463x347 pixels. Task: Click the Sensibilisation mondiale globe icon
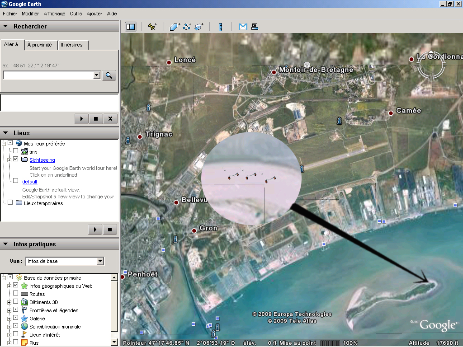pos(24,326)
